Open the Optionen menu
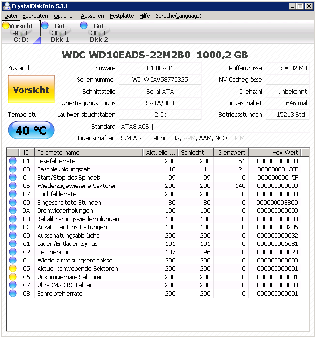This screenshot has height=337, width=315. [64, 16]
